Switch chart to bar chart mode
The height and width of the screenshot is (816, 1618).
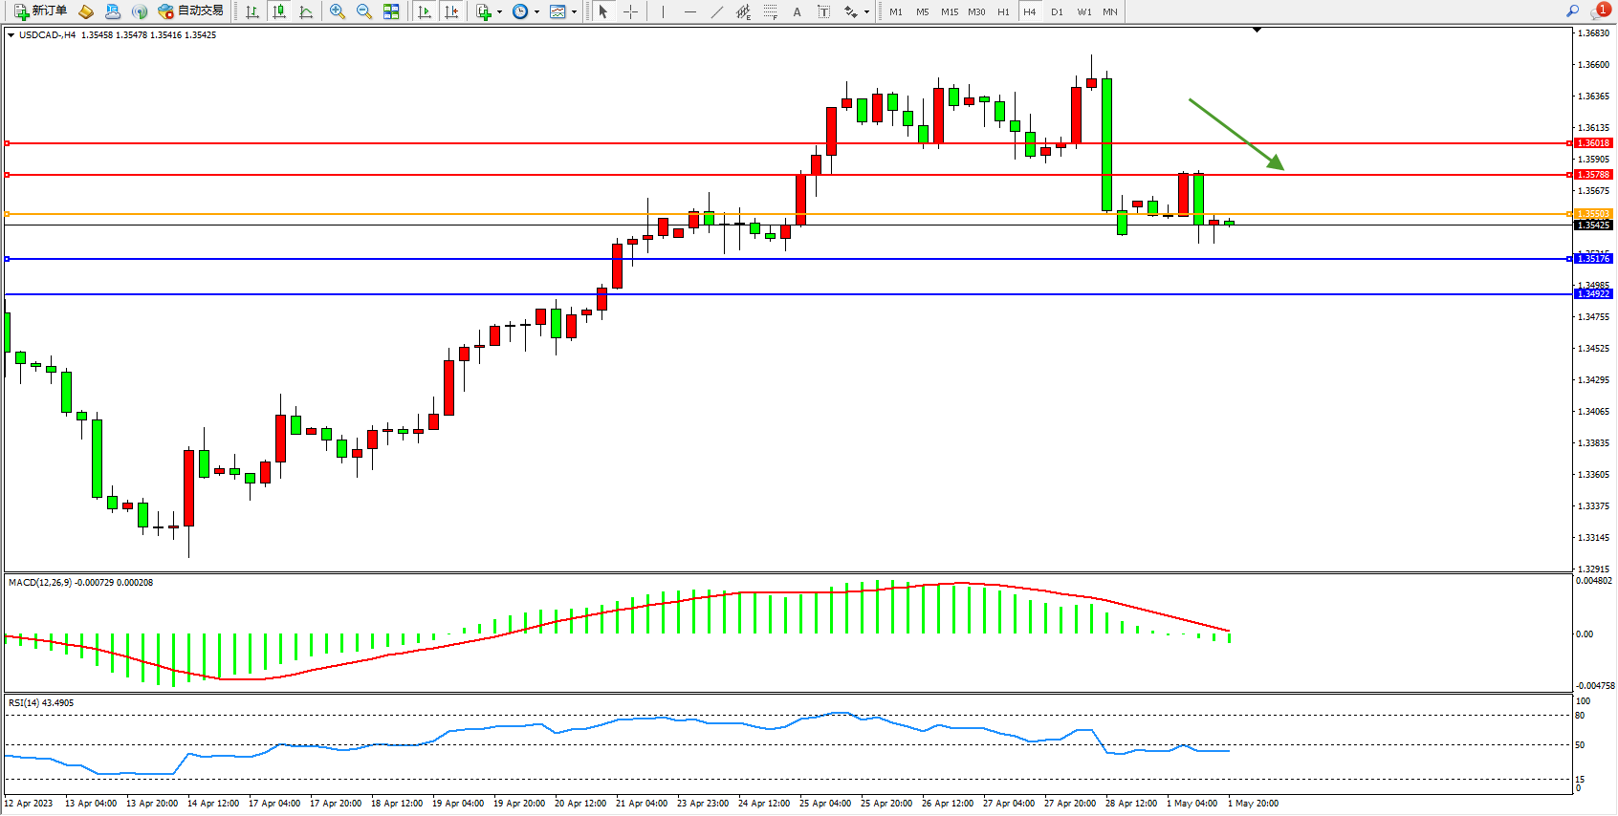(x=252, y=11)
